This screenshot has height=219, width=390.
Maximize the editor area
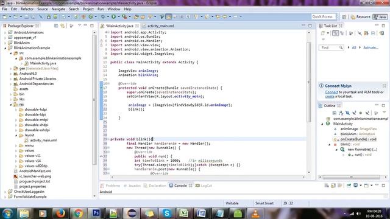[310, 26]
